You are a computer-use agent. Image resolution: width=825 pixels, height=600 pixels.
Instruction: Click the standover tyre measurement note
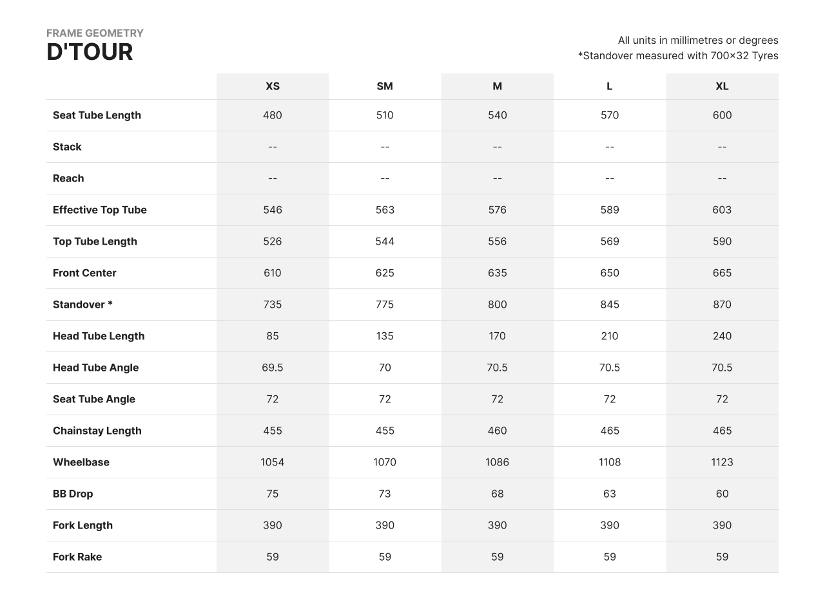pyautogui.click(x=678, y=56)
